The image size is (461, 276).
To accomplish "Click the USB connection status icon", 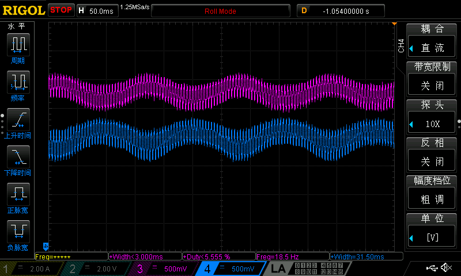I will pyautogui.click(x=431, y=268).
